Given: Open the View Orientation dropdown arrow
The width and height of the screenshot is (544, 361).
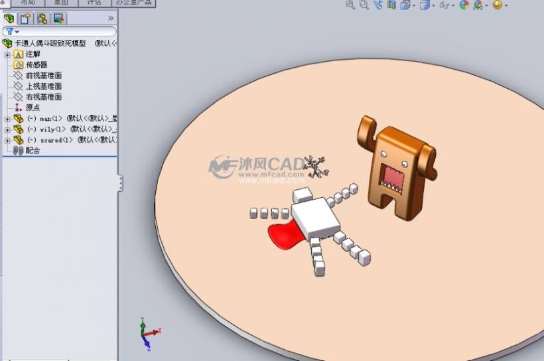Looking at the screenshot, I should [x=413, y=5].
